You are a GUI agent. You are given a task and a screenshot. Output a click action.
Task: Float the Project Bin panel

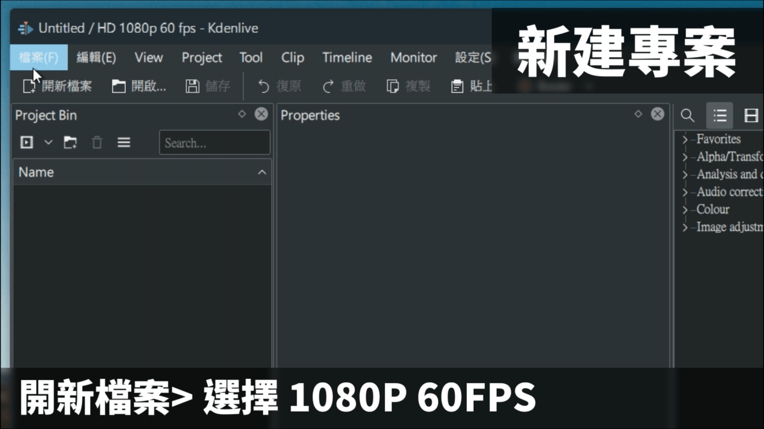[242, 114]
